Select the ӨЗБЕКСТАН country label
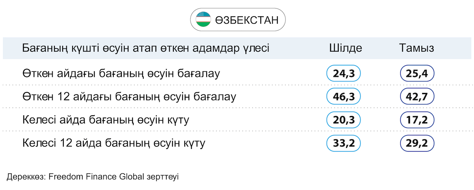Image resolution: width=474 pixels, height=190 pixels. pos(247,20)
